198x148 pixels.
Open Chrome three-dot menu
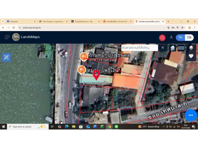pyautogui.click(x=195, y=27)
